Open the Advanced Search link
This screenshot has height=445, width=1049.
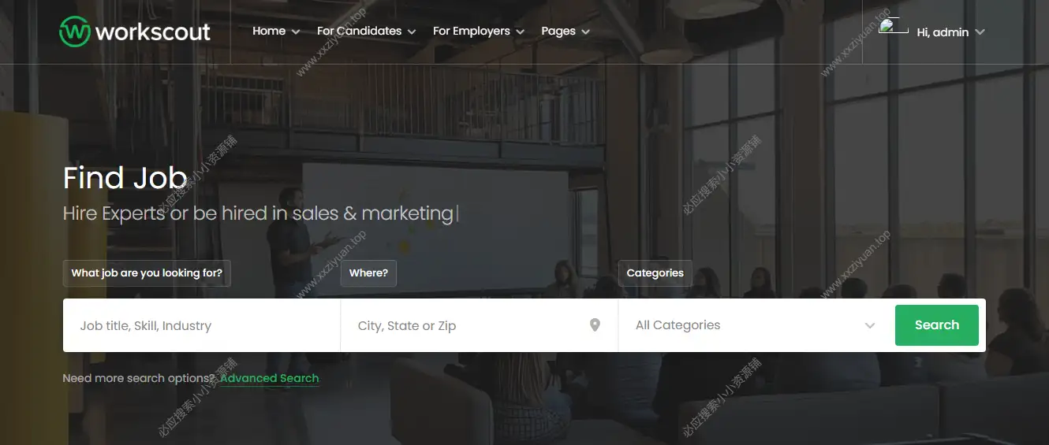click(x=270, y=378)
